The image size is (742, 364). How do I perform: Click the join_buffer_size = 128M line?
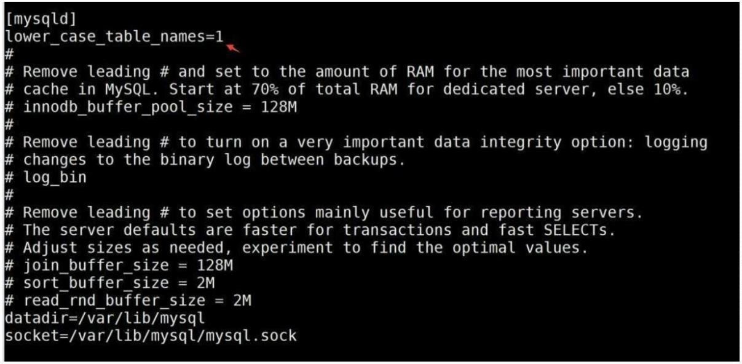(x=119, y=266)
